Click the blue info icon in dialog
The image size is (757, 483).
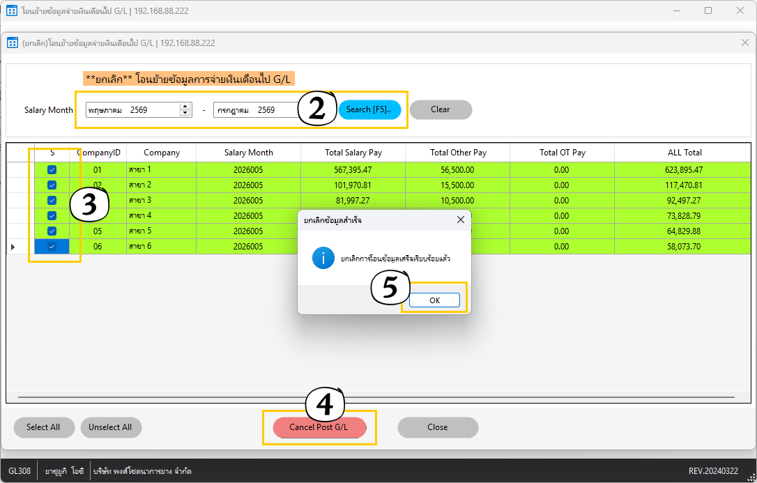click(323, 258)
